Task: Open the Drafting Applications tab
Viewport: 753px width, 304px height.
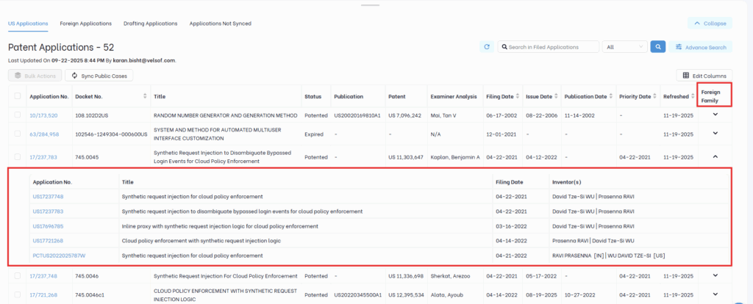Action: tap(150, 23)
